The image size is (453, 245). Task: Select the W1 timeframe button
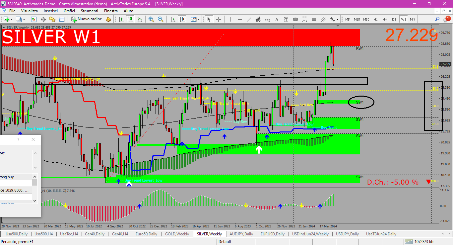pos(403,19)
